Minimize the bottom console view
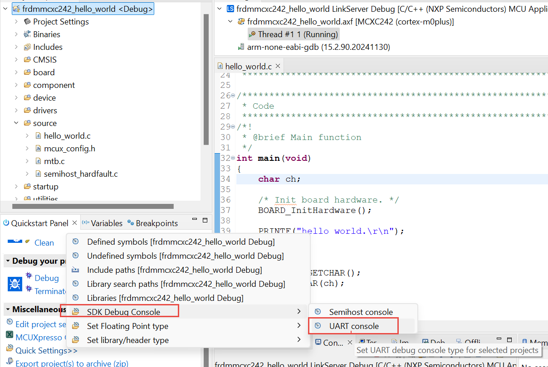The height and width of the screenshot is (367, 548). [499, 339]
